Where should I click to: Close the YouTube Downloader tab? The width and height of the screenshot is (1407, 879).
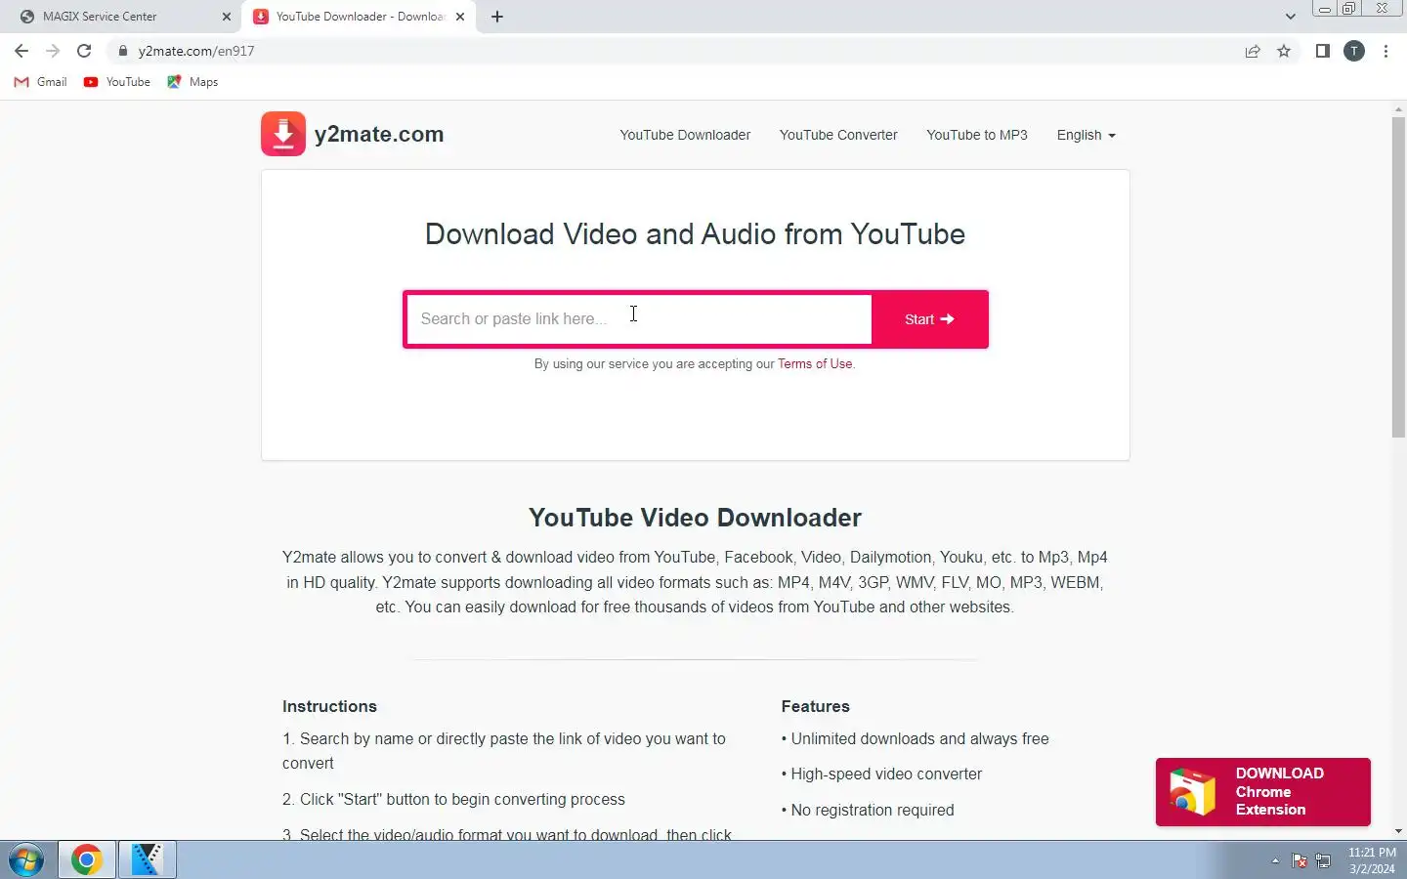point(460,17)
